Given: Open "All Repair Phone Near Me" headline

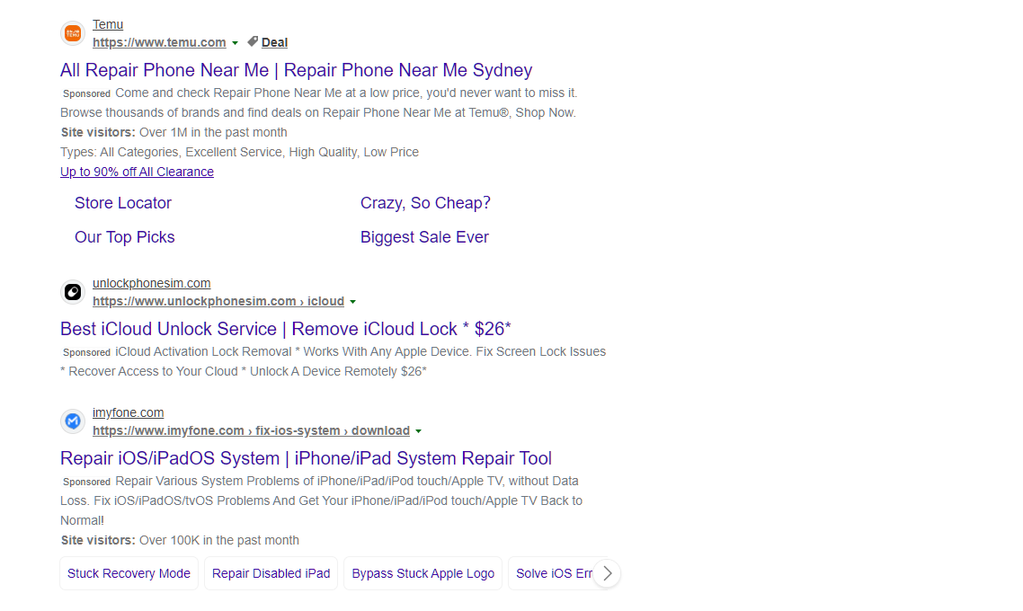Looking at the screenshot, I should click(x=296, y=70).
